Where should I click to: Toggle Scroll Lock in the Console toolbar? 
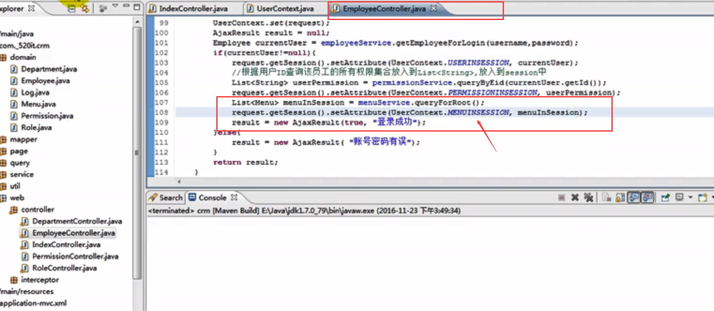click(x=620, y=197)
